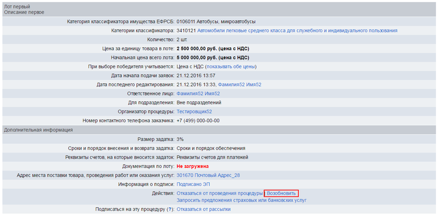
Task: Click 'Возобновить' action link
Action: point(281,193)
